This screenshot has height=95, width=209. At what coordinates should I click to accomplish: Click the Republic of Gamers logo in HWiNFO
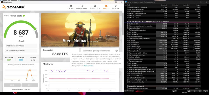pyautogui.click(x=140, y=91)
